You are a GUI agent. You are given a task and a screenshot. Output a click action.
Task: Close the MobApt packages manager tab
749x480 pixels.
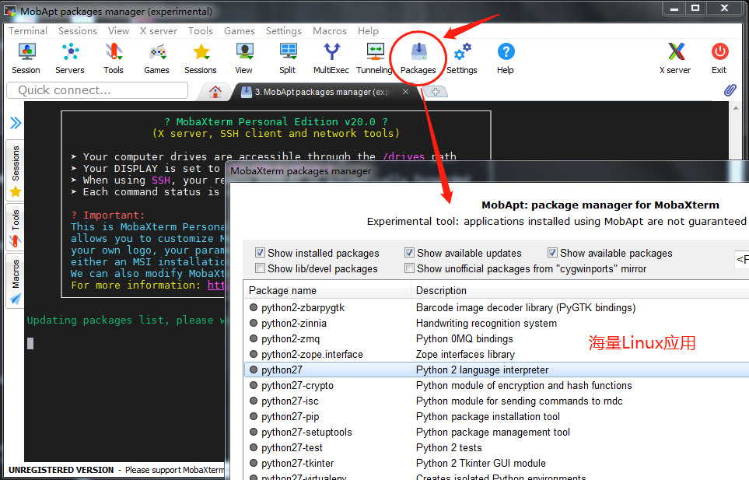point(405,91)
